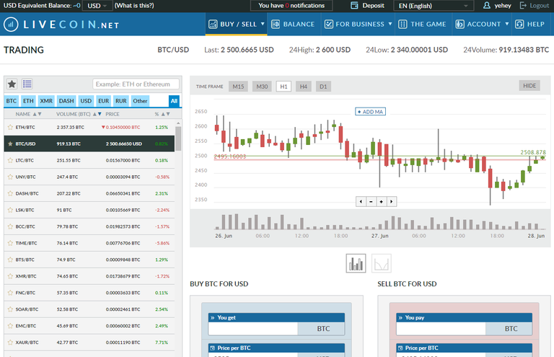Hide the chart using the HIDE button
This screenshot has width=554, height=357.
[529, 86]
